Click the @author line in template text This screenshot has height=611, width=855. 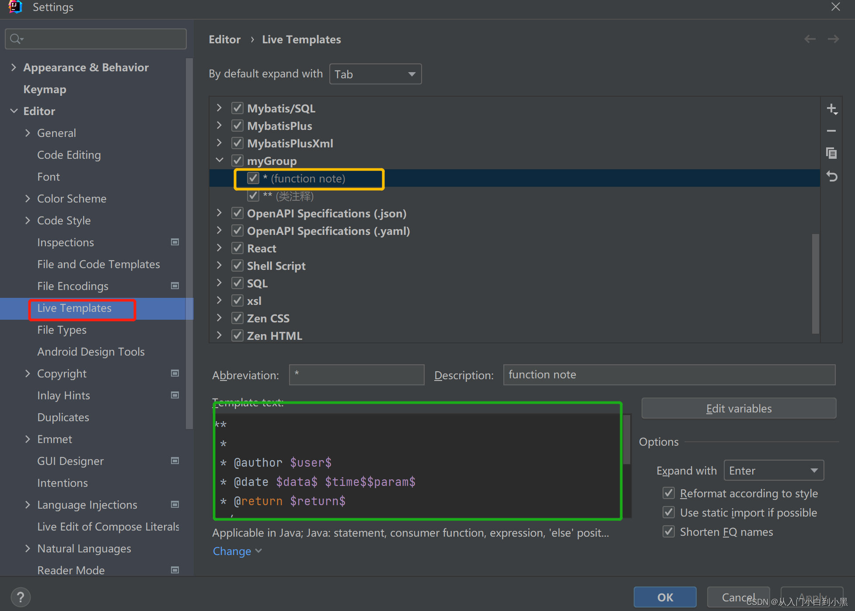(276, 462)
